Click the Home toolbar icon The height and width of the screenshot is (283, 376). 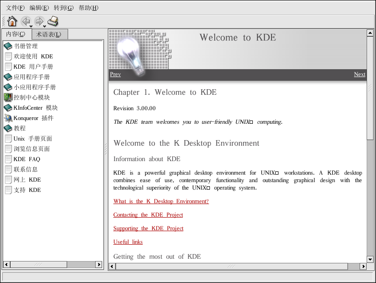click(12, 21)
